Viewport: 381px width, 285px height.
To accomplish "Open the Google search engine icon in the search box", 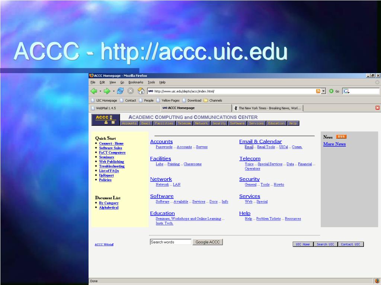I will click(x=346, y=91).
